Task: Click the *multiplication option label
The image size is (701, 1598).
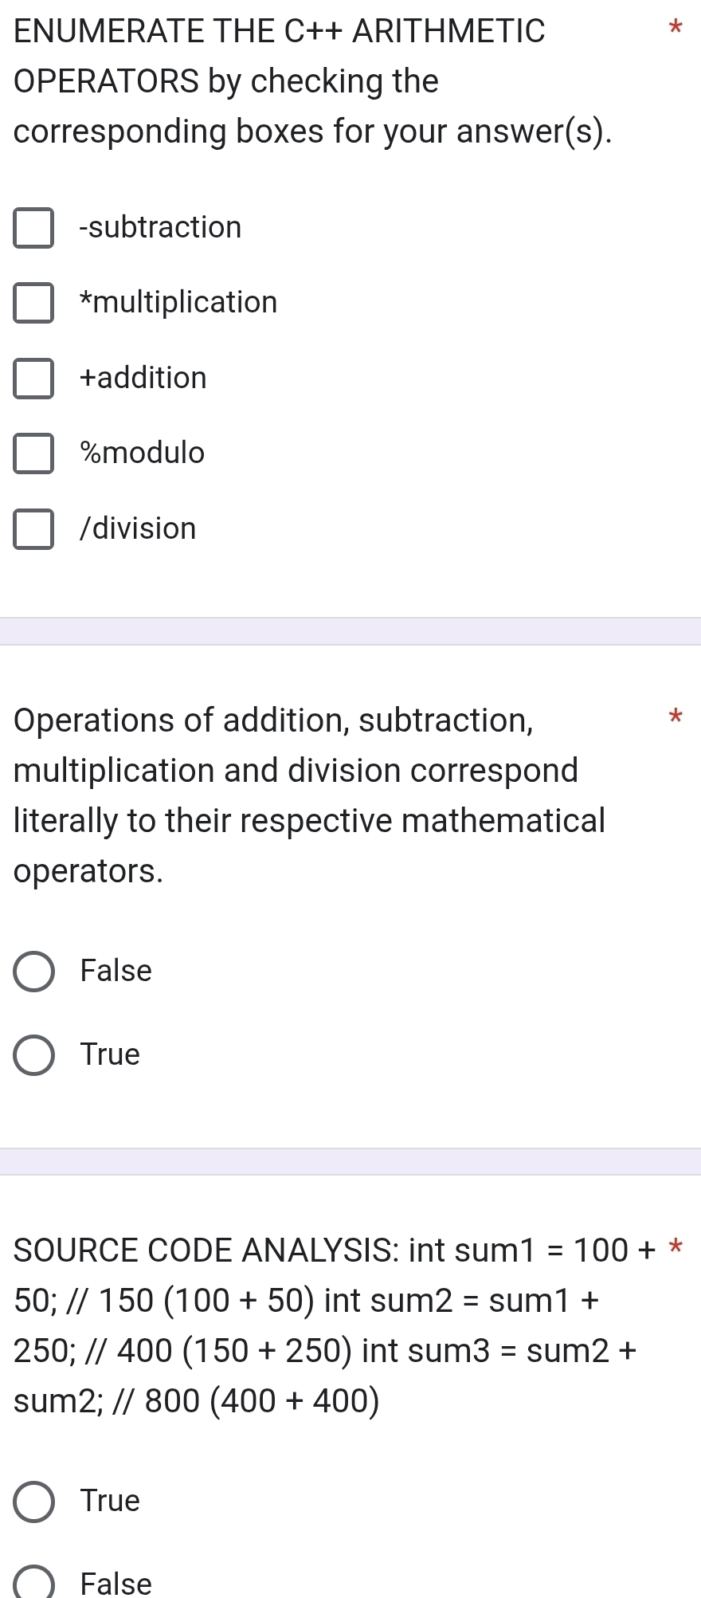Action: click(179, 303)
